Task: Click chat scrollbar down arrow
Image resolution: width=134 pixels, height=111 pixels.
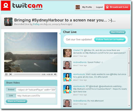Action: [x=129, y=106]
